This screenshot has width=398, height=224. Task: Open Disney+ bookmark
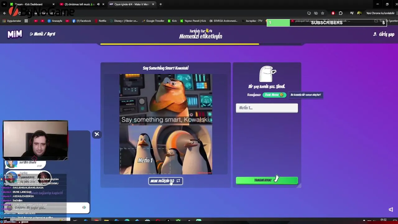tap(123, 21)
